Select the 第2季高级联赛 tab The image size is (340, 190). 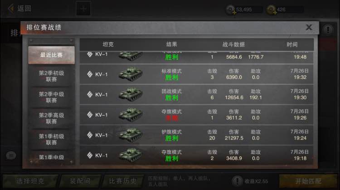point(51,118)
